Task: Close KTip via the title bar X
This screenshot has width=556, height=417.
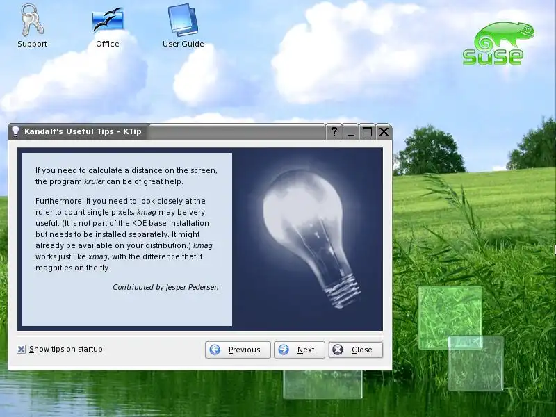Action: point(384,132)
